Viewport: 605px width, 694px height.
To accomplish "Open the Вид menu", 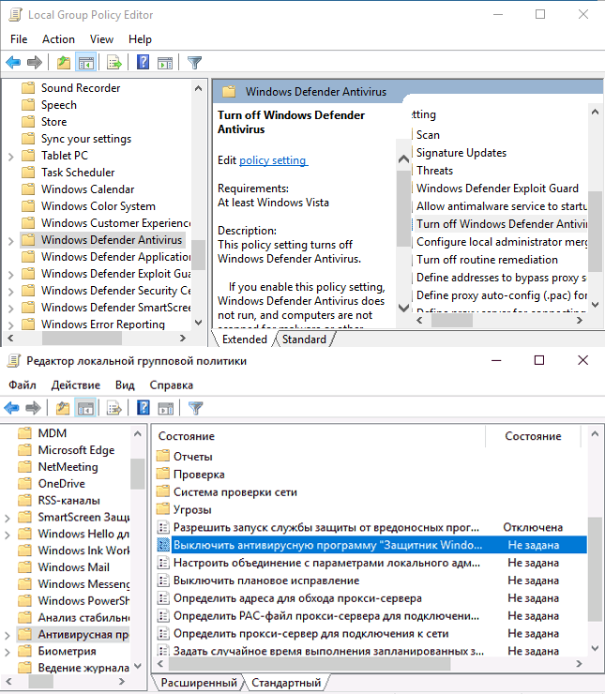I will 125,385.
